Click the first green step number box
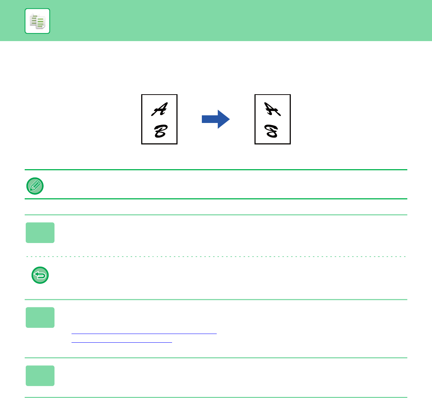 coord(40,233)
